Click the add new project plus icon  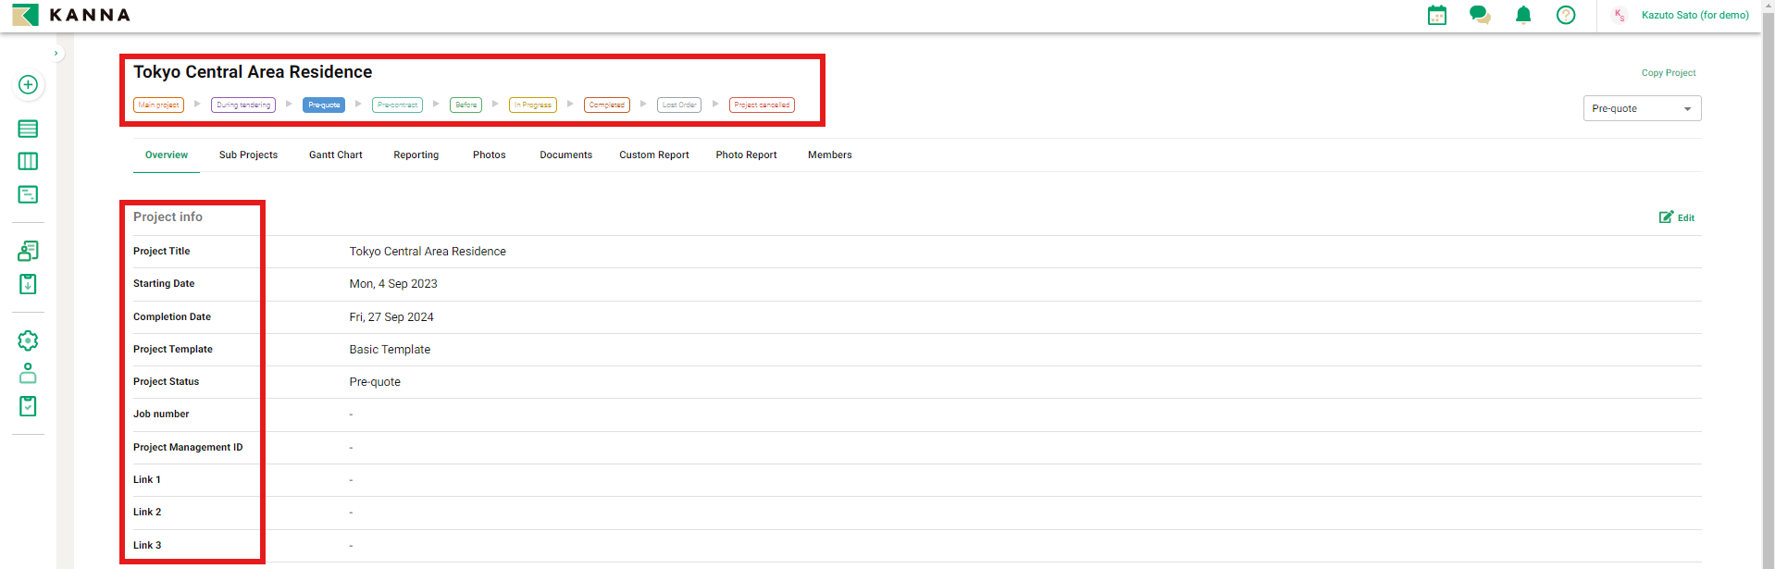tap(28, 84)
